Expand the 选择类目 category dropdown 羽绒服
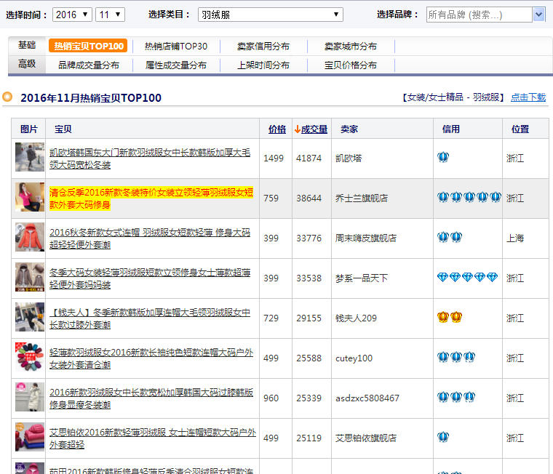Screen dimensions: 553x474 (270, 15)
